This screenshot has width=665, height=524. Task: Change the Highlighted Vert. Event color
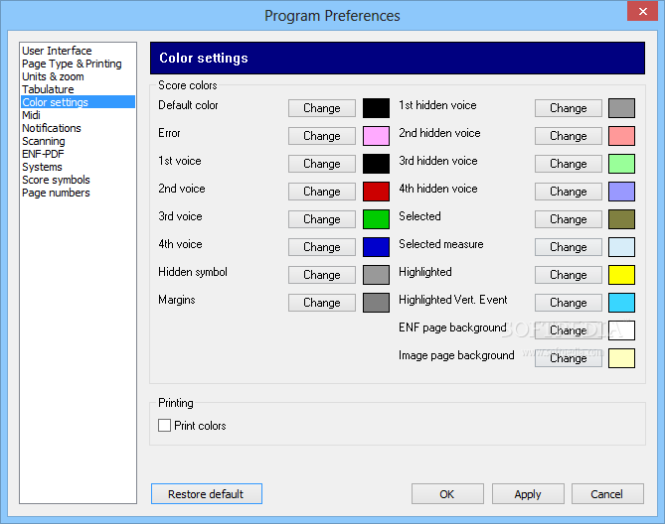(x=569, y=303)
